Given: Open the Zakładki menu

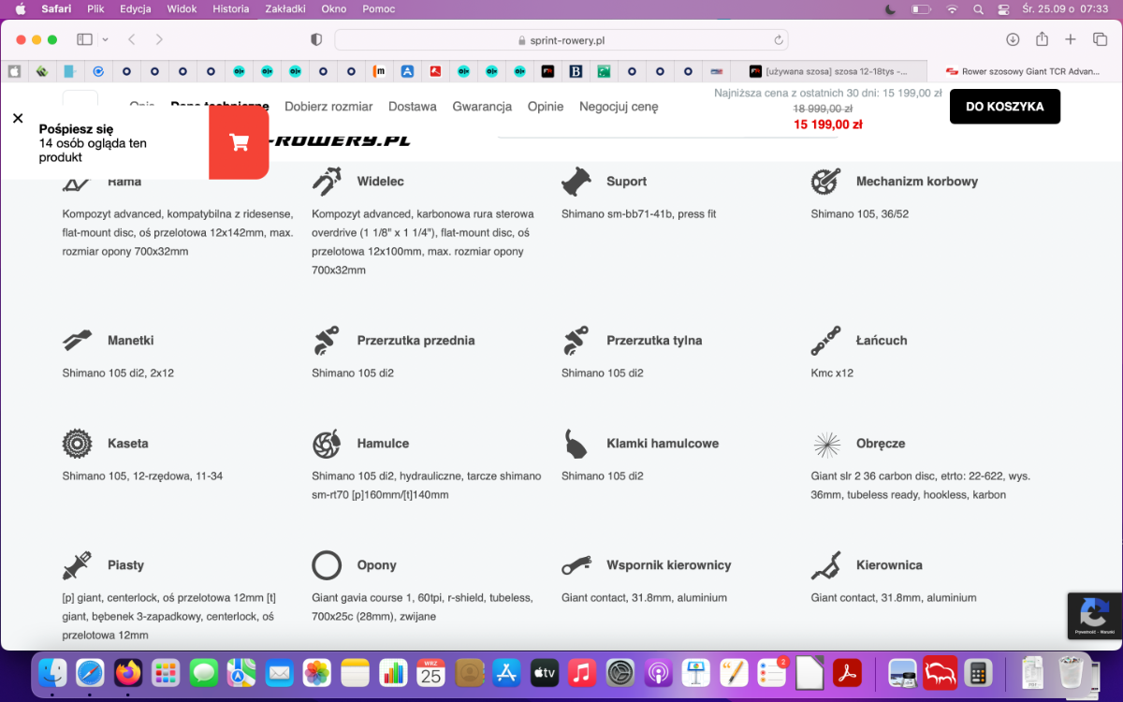Looking at the screenshot, I should pos(284,8).
